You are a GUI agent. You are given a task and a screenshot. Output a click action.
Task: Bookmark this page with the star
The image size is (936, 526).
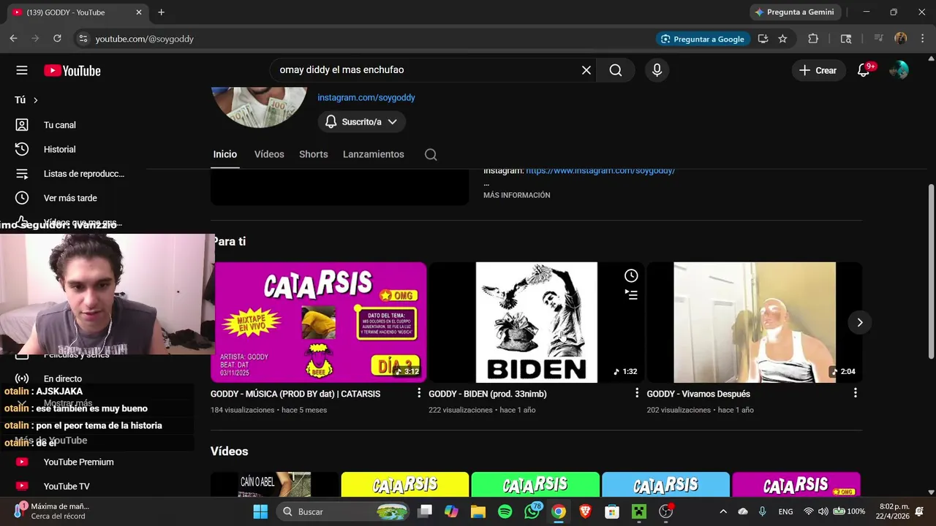click(782, 39)
